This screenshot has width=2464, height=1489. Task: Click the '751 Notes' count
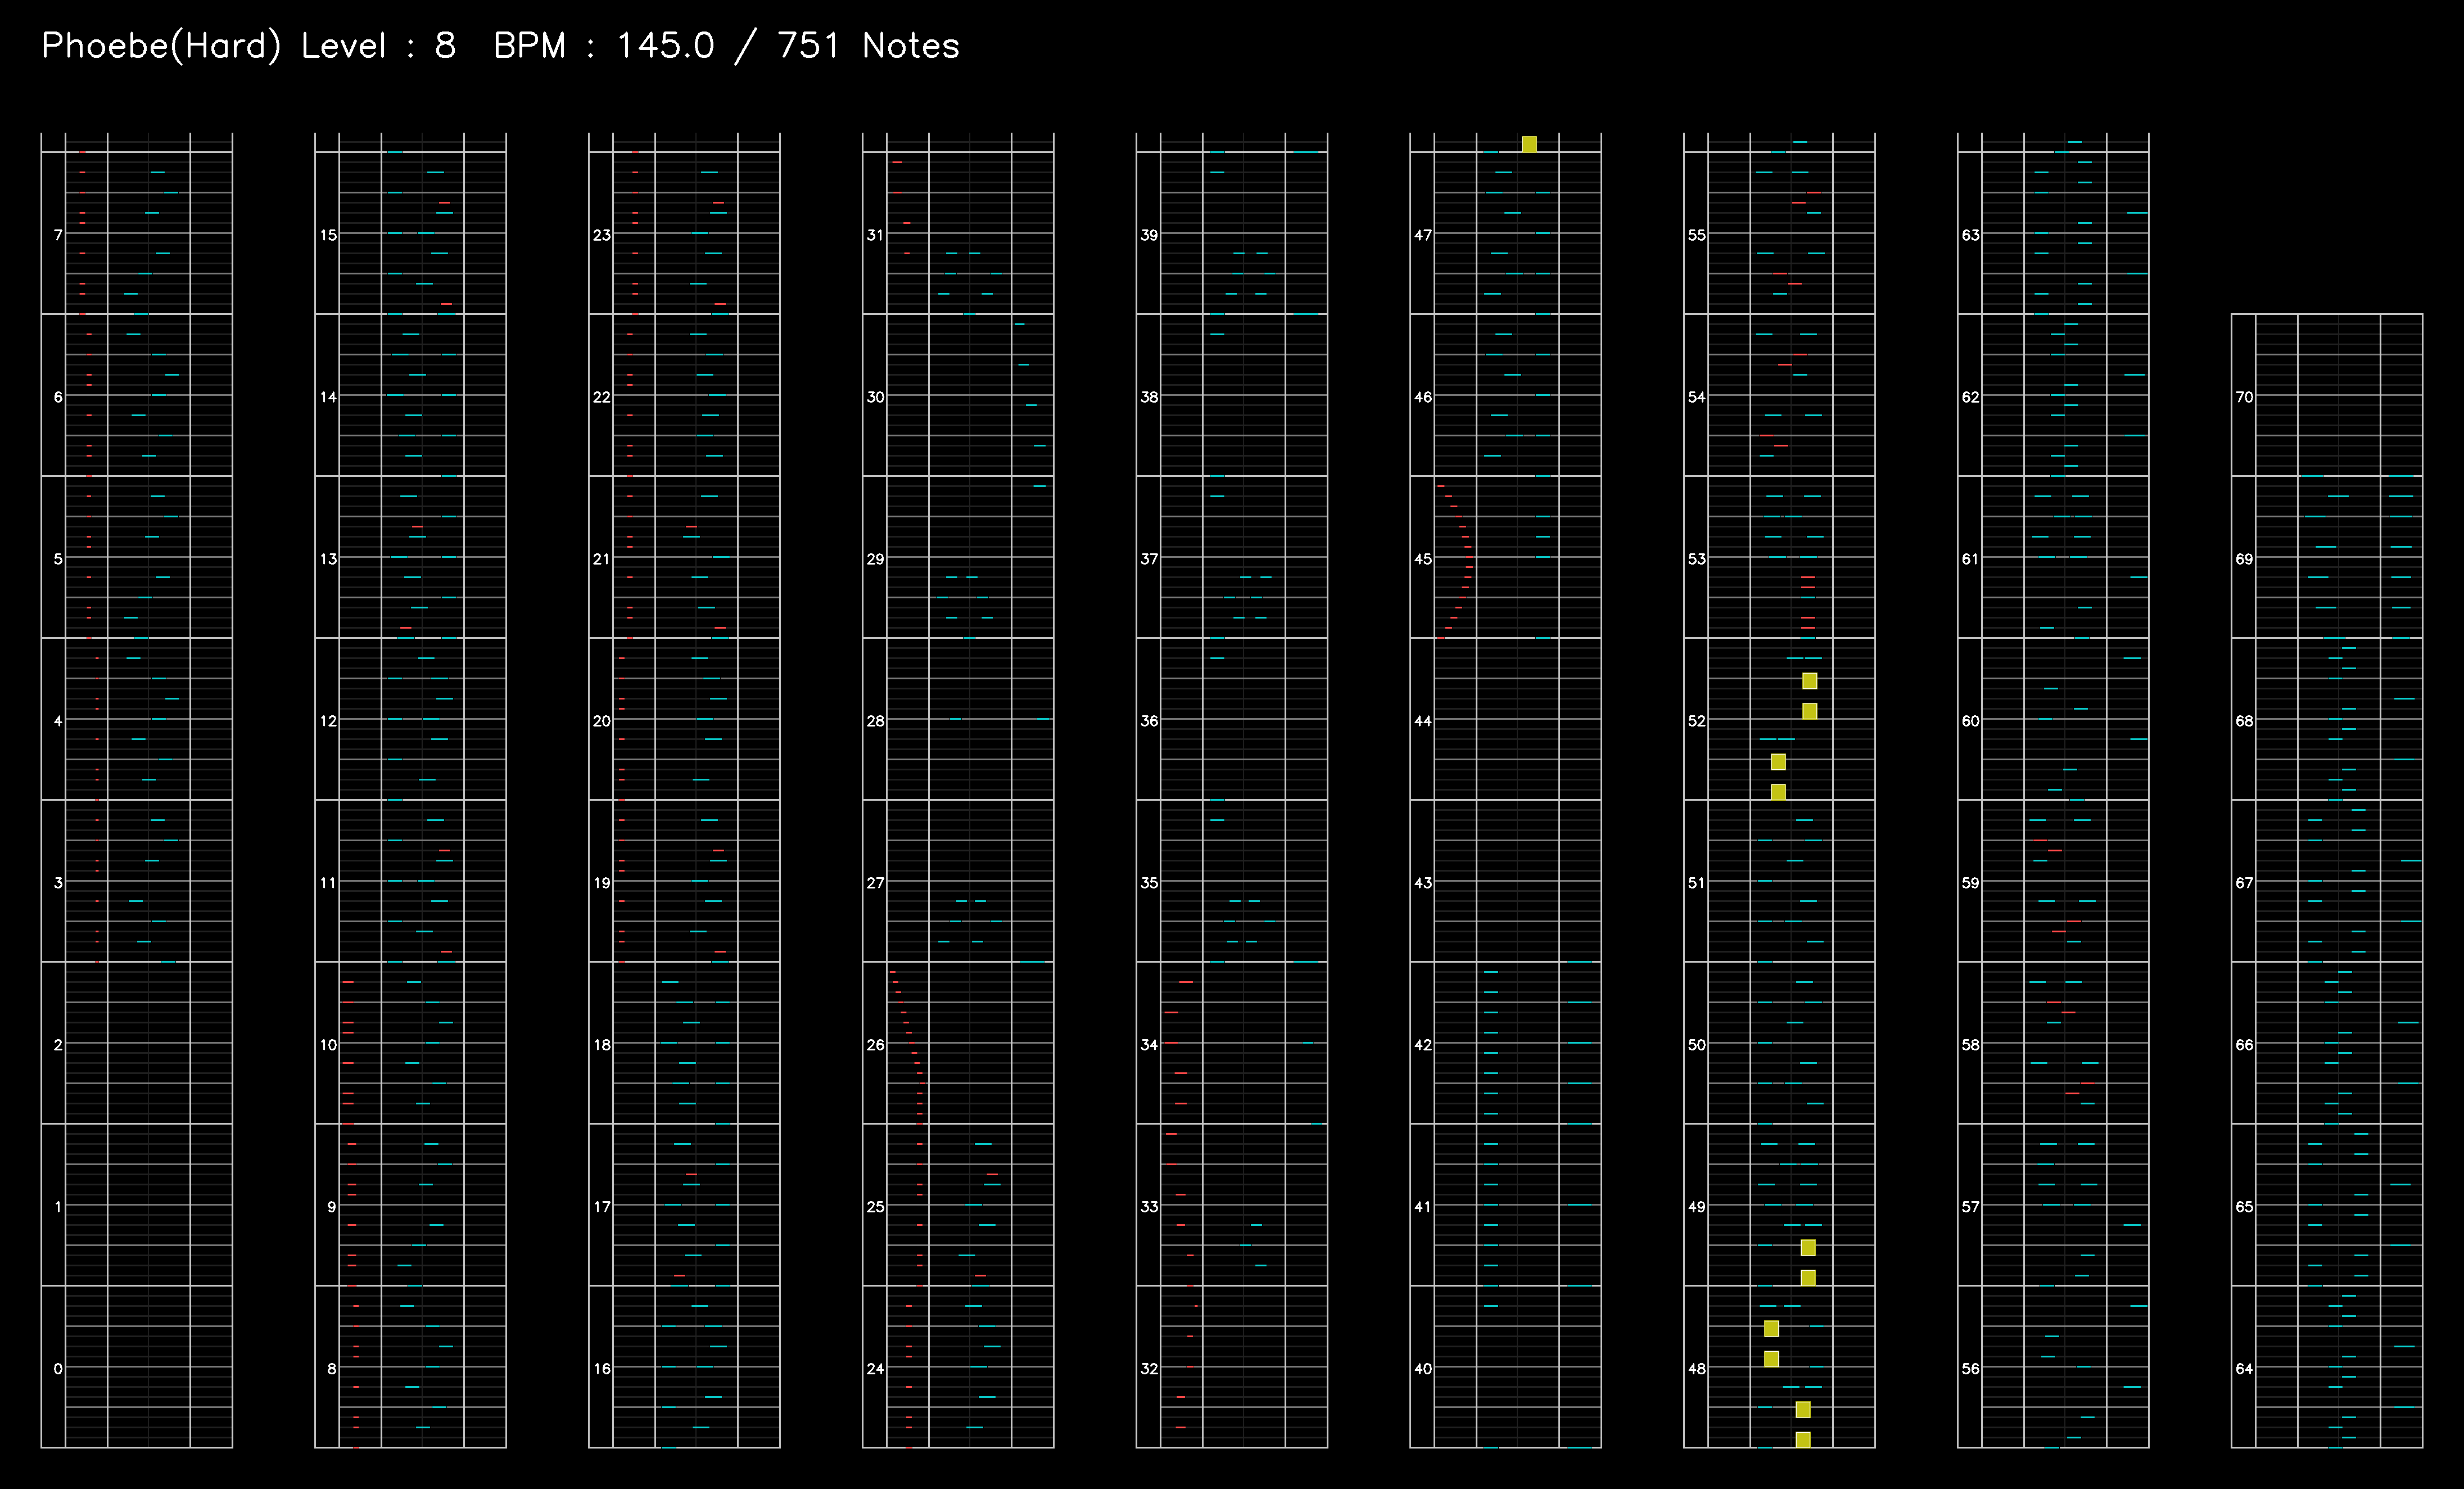tap(868, 46)
